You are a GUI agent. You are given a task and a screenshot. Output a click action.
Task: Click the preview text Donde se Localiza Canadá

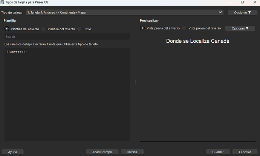(198, 41)
